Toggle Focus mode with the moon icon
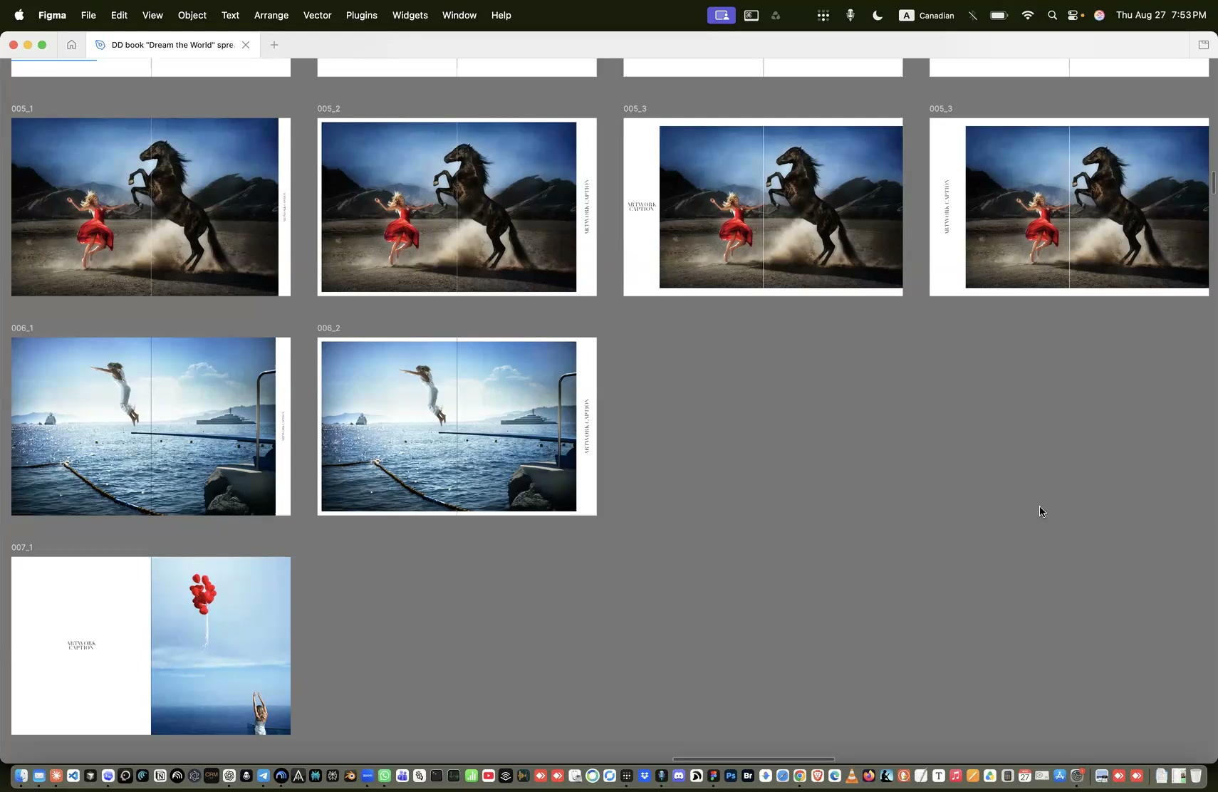The width and height of the screenshot is (1218, 792). tap(878, 15)
